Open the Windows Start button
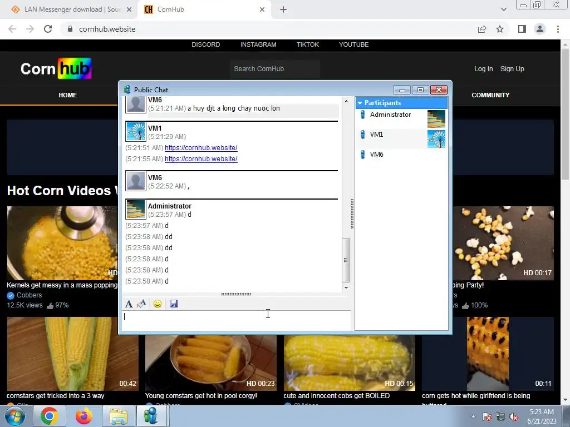This screenshot has height=427, width=570. point(14,416)
